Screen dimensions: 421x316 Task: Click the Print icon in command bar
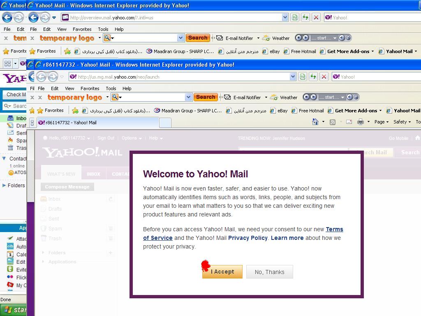pos(361,122)
